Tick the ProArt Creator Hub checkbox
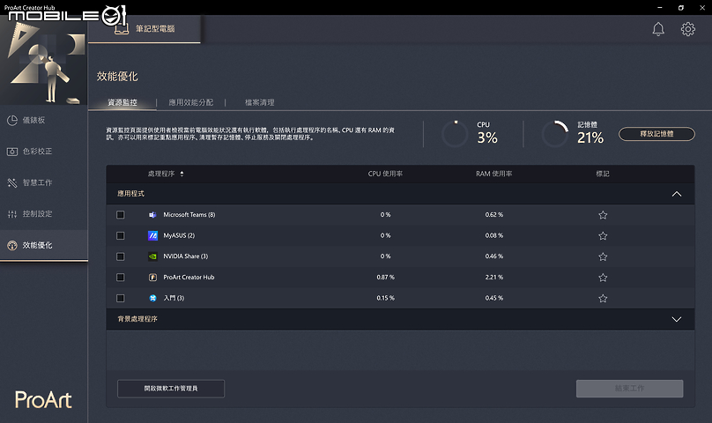This screenshot has width=712, height=423. (x=121, y=278)
